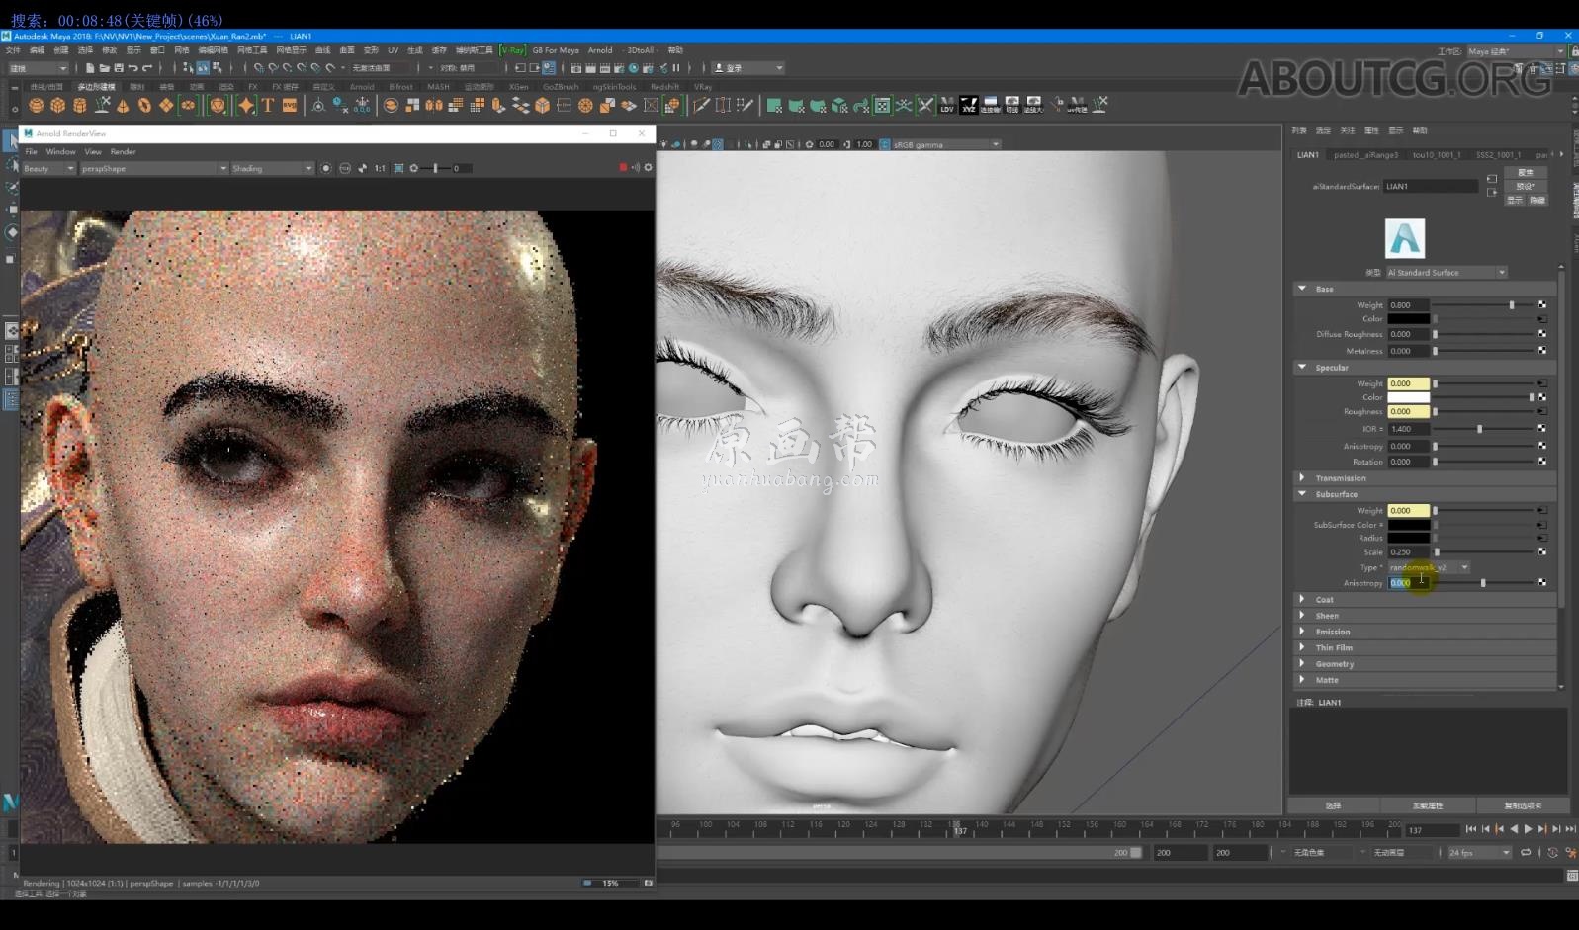Open the perspShape camera dropdown in RenderView

coord(153,168)
